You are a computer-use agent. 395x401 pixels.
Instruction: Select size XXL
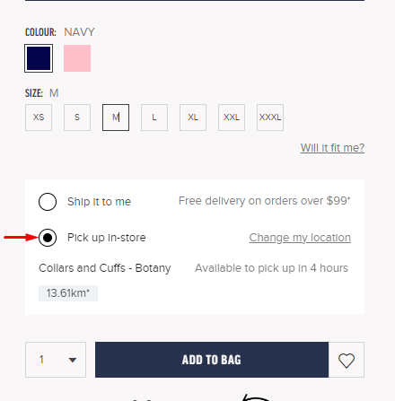(x=232, y=118)
